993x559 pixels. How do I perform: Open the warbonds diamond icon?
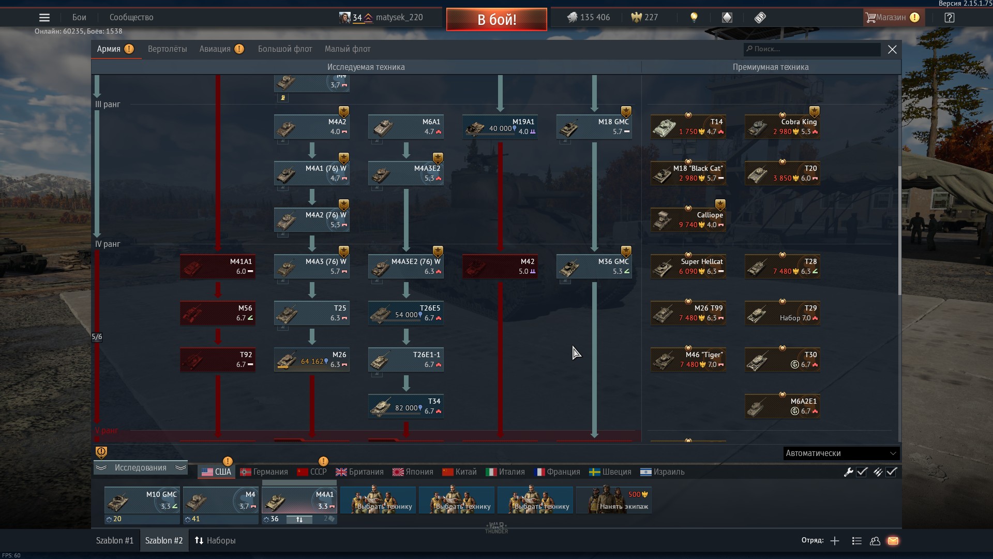click(x=727, y=18)
